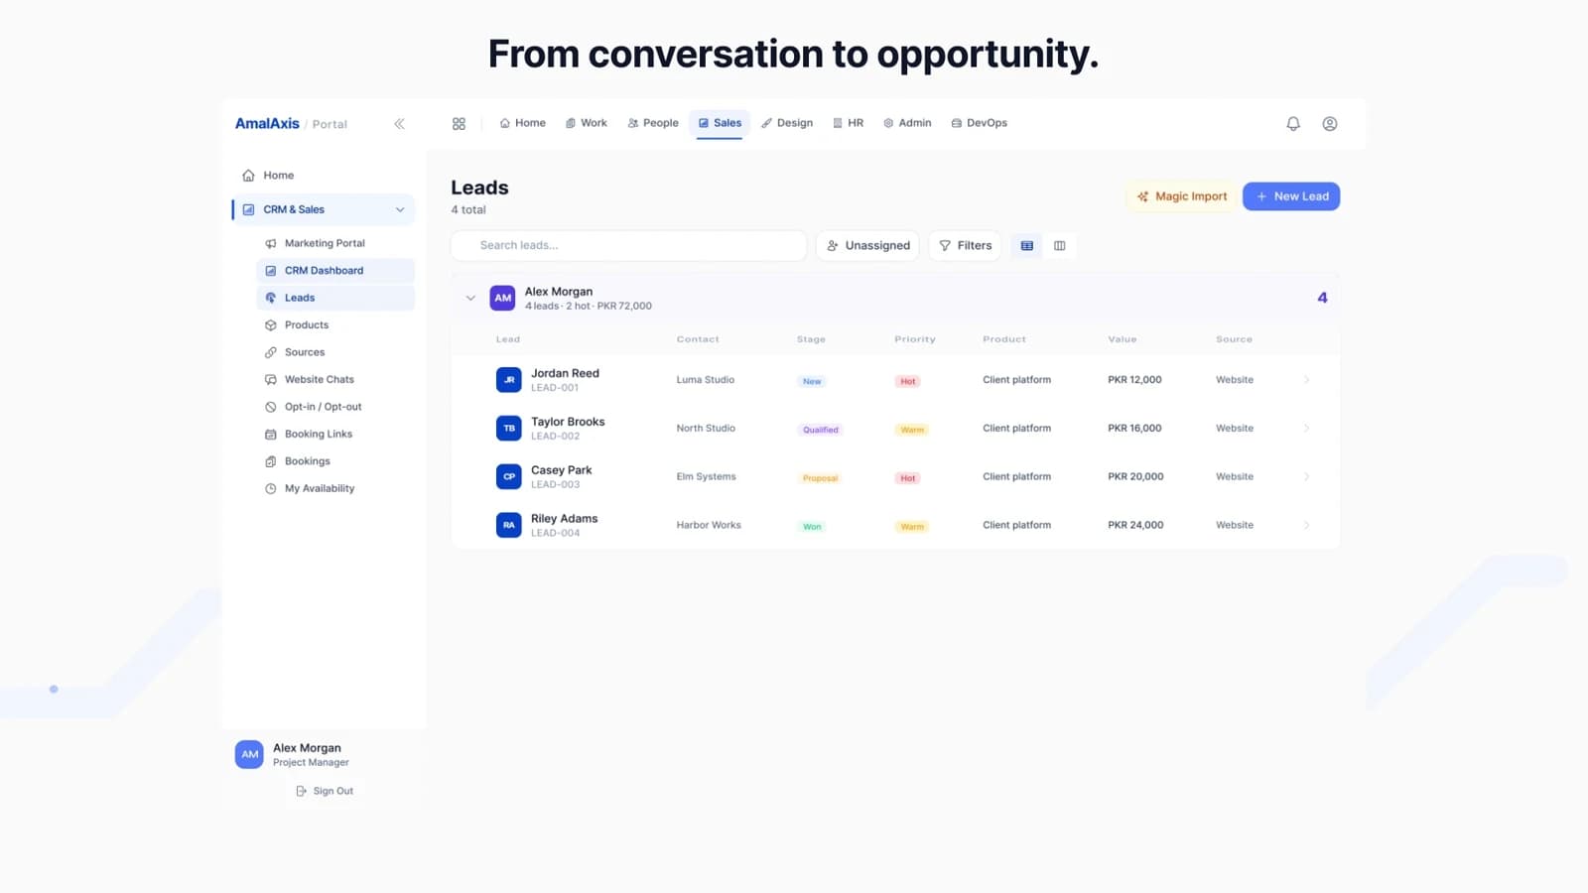Click the Magic Import button

pos(1182,196)
